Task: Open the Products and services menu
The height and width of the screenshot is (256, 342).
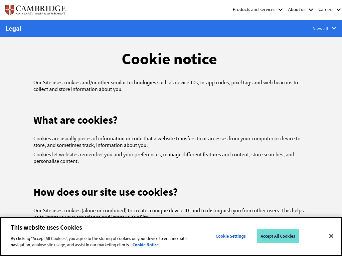Action: click(254, 10)
